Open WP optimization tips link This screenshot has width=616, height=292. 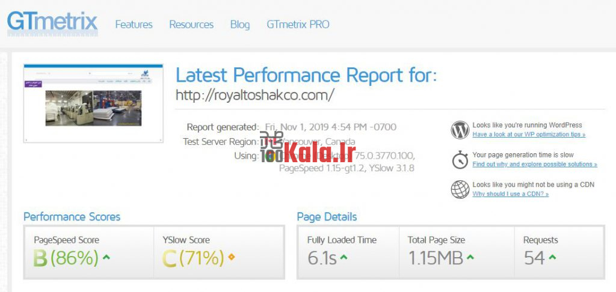coord(529,135)
